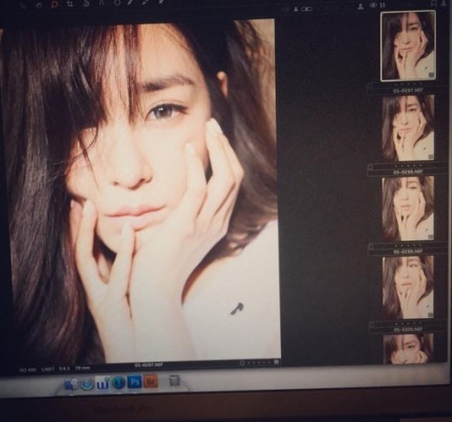Open Adobe Bridge from the Dock
This screenshot has width=452, height=422.
click(x=151, y=381)
